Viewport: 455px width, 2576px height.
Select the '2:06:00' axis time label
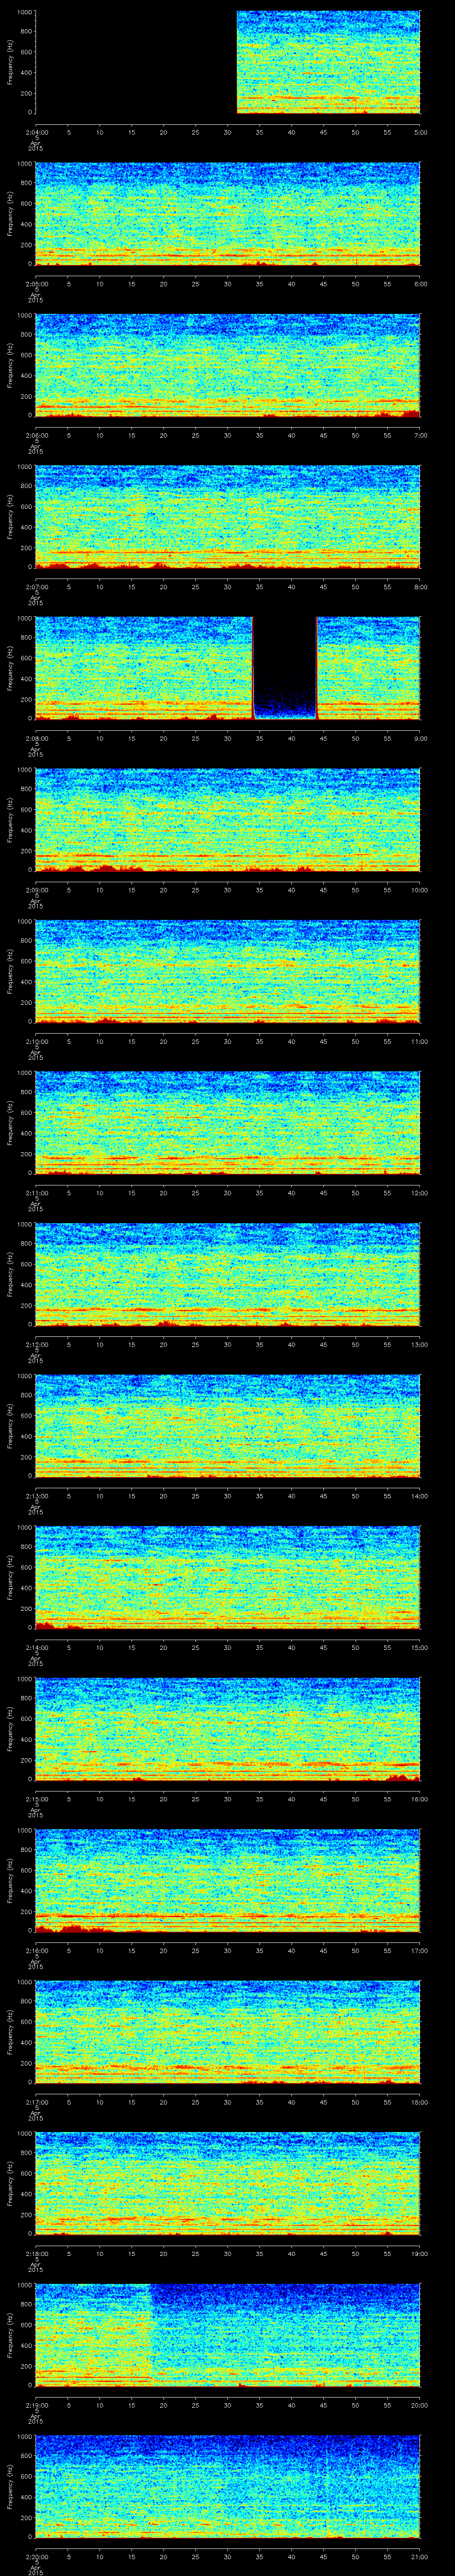pyautogui.click(x=36, y=435)
